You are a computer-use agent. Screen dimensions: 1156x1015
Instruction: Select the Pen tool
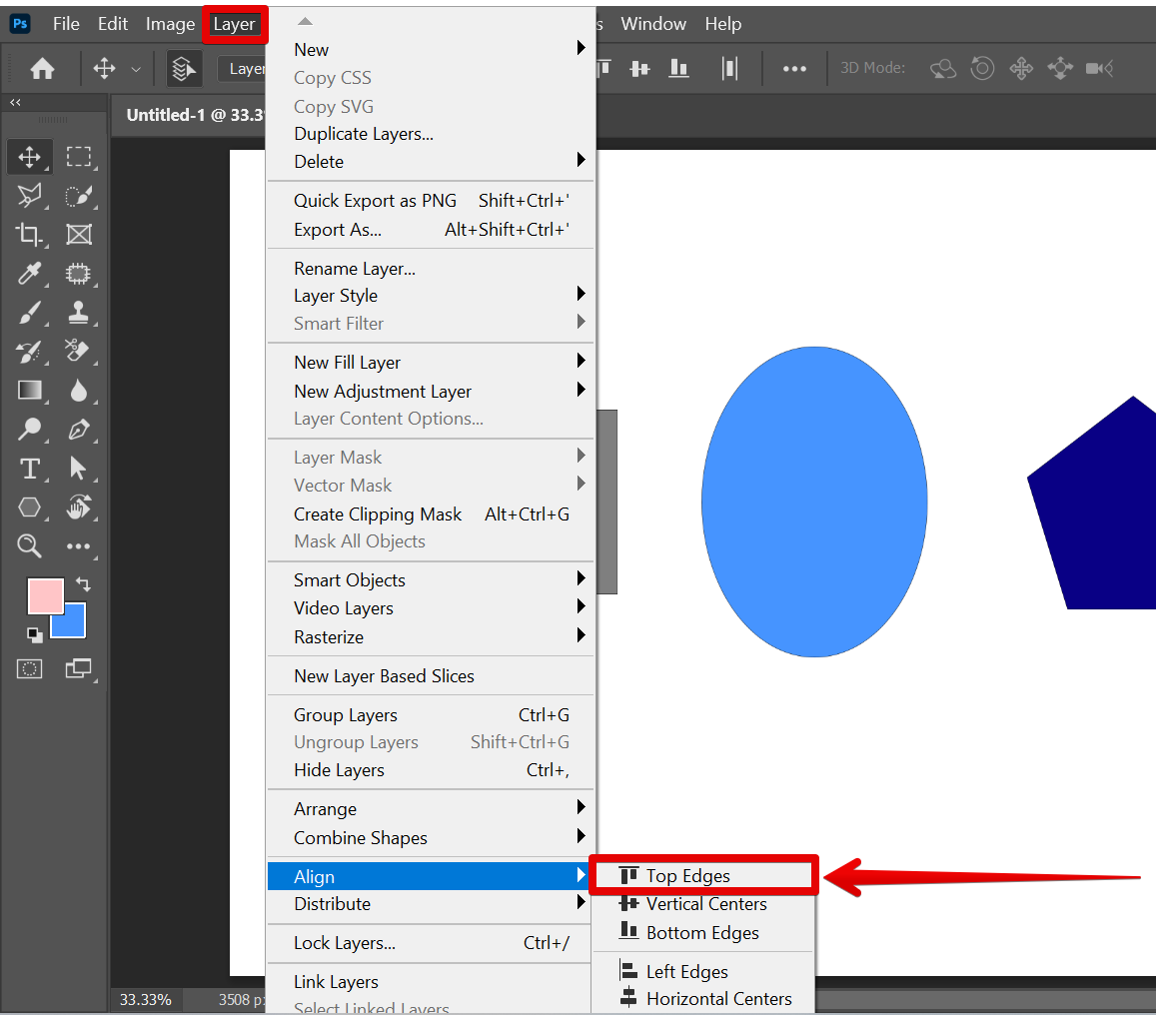(x=78, y=430)
